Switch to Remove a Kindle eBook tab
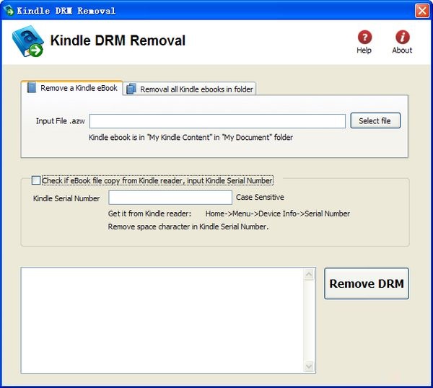 71,88
